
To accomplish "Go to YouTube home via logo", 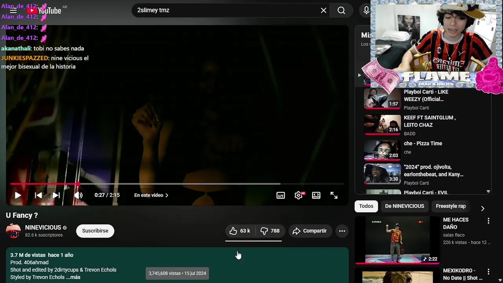I will pyautogui.click(x=44, y=11).
